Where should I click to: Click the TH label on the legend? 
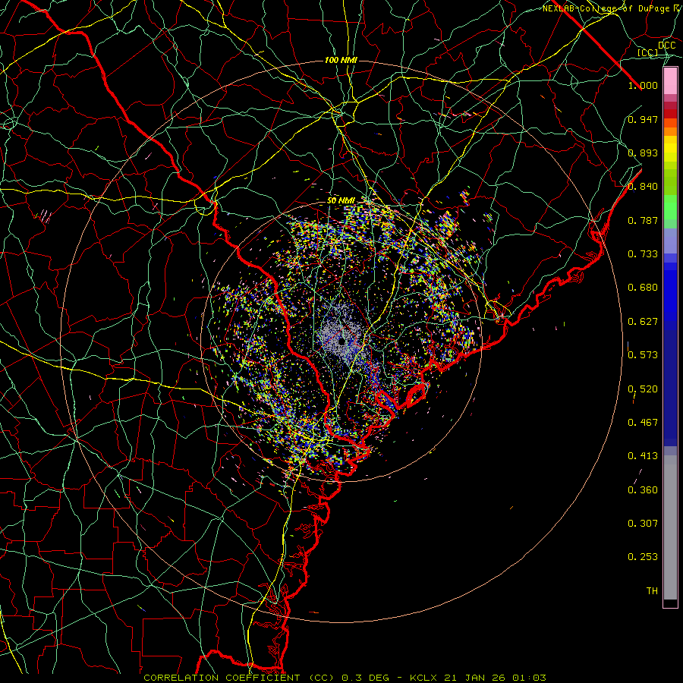[x=652, y=591]
